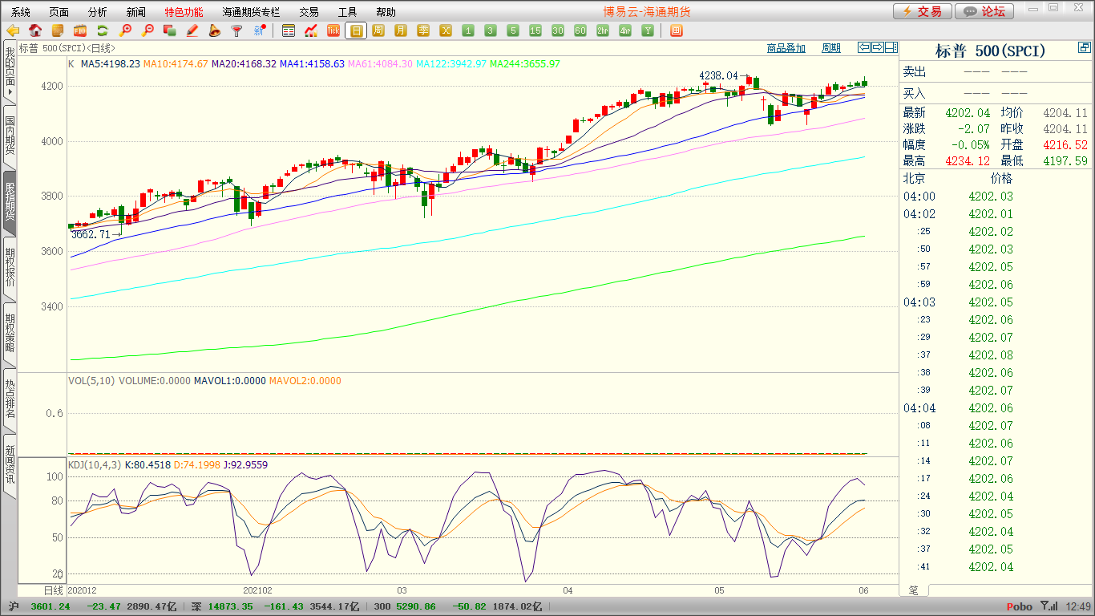Select the 5-minute period button
The height and width of the screenshot is (616, 1095).
point(513,30)
